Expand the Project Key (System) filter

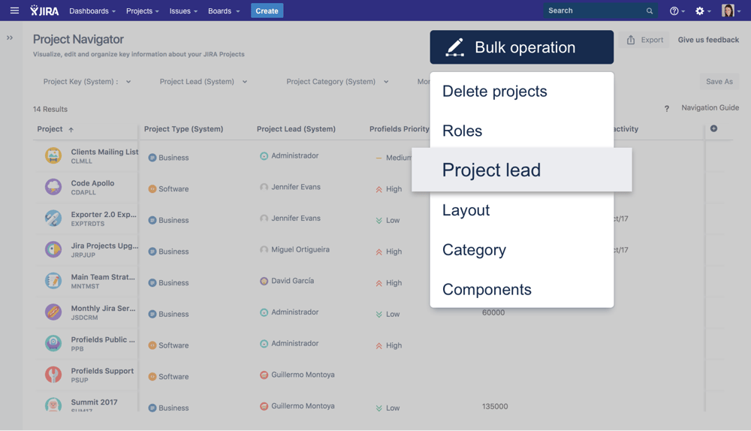86,81
